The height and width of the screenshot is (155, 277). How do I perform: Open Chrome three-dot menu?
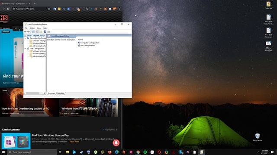click(x=119, y=9)
